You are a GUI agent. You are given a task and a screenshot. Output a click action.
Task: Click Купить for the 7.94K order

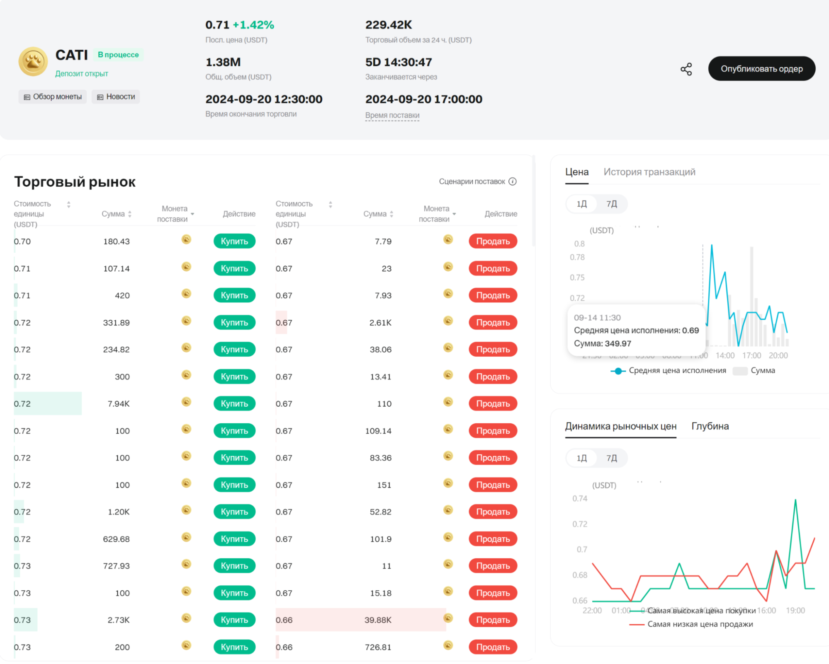coord(234,403)
